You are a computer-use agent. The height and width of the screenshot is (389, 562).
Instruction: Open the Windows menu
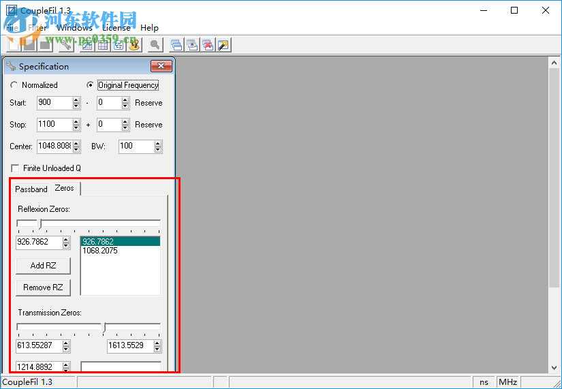tap(74, 28)
